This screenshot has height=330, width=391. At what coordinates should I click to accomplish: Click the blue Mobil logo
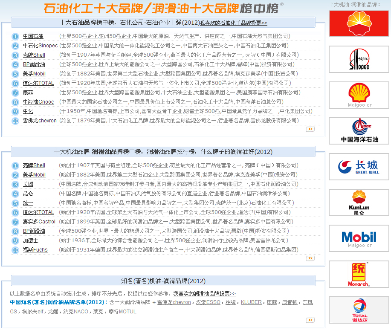(359, 238)
